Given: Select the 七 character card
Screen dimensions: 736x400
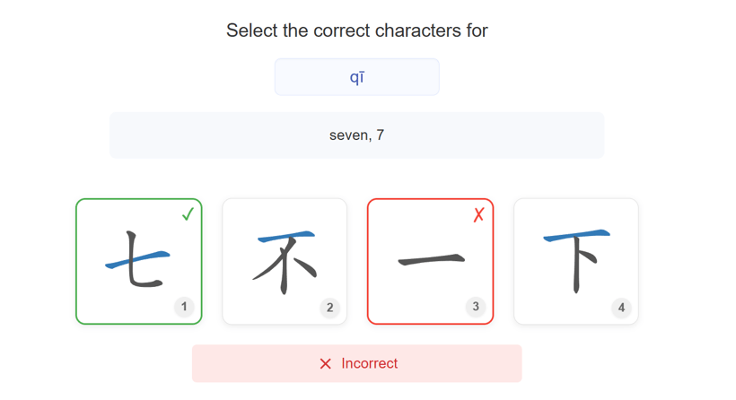Looking at the screenshot, I should pyautogui.click(x=139, y=261).
